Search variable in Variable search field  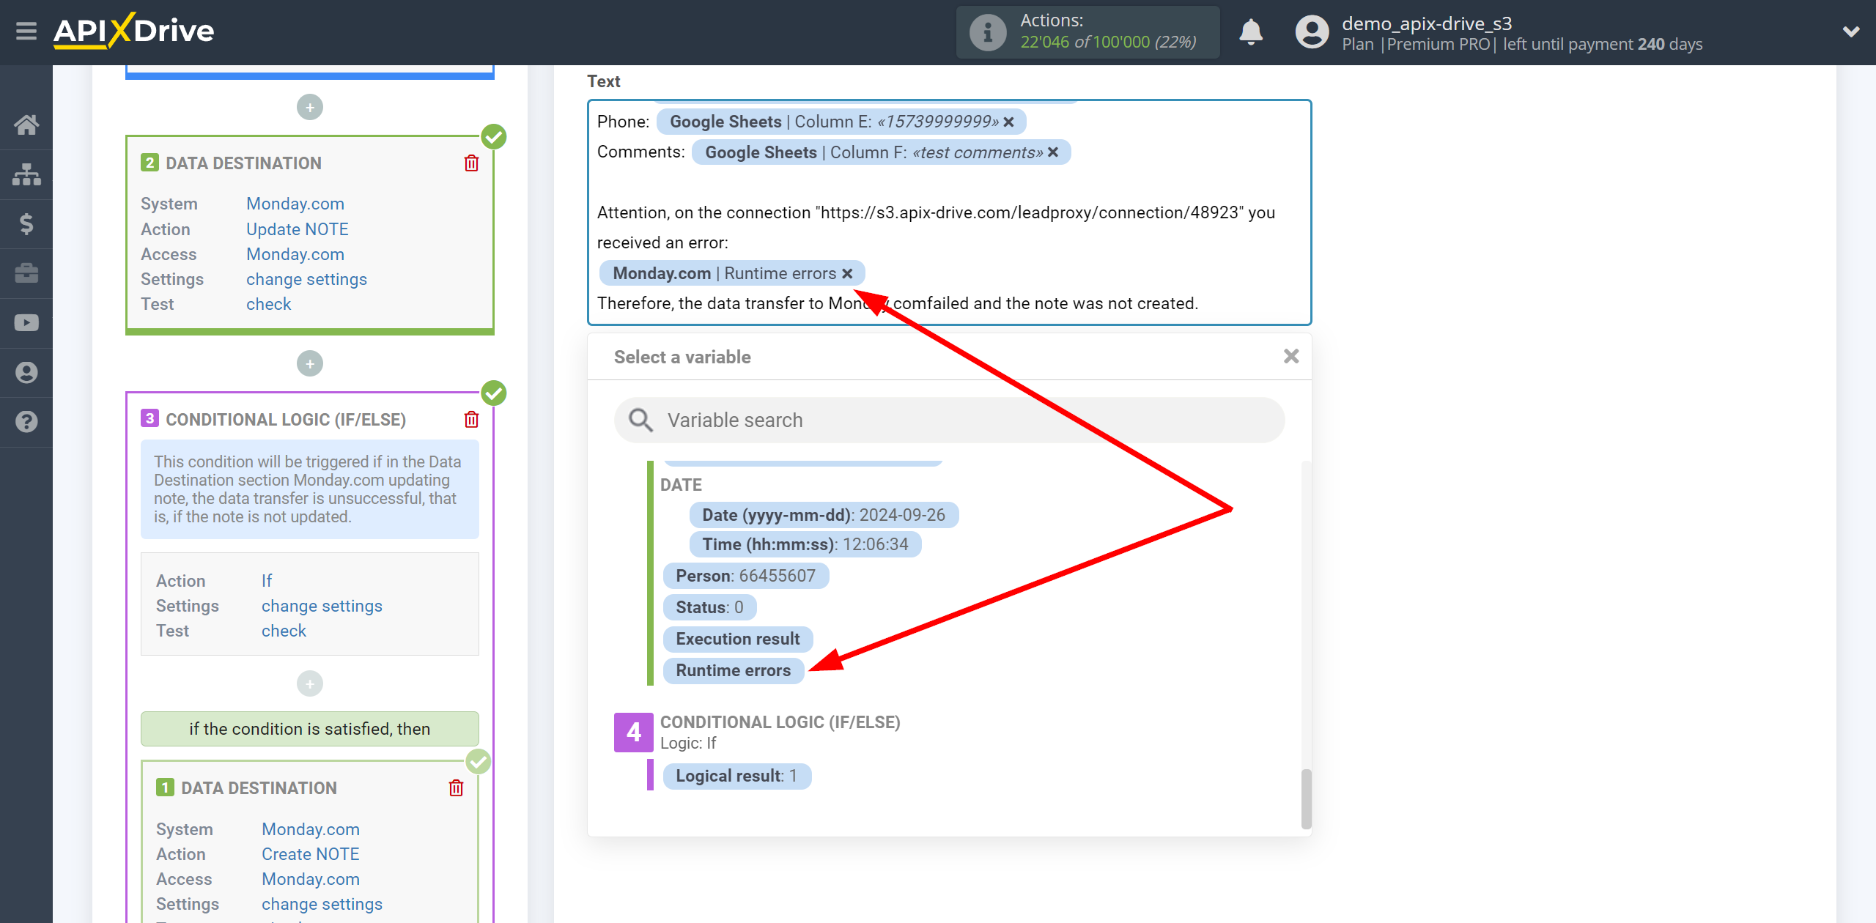948,420
